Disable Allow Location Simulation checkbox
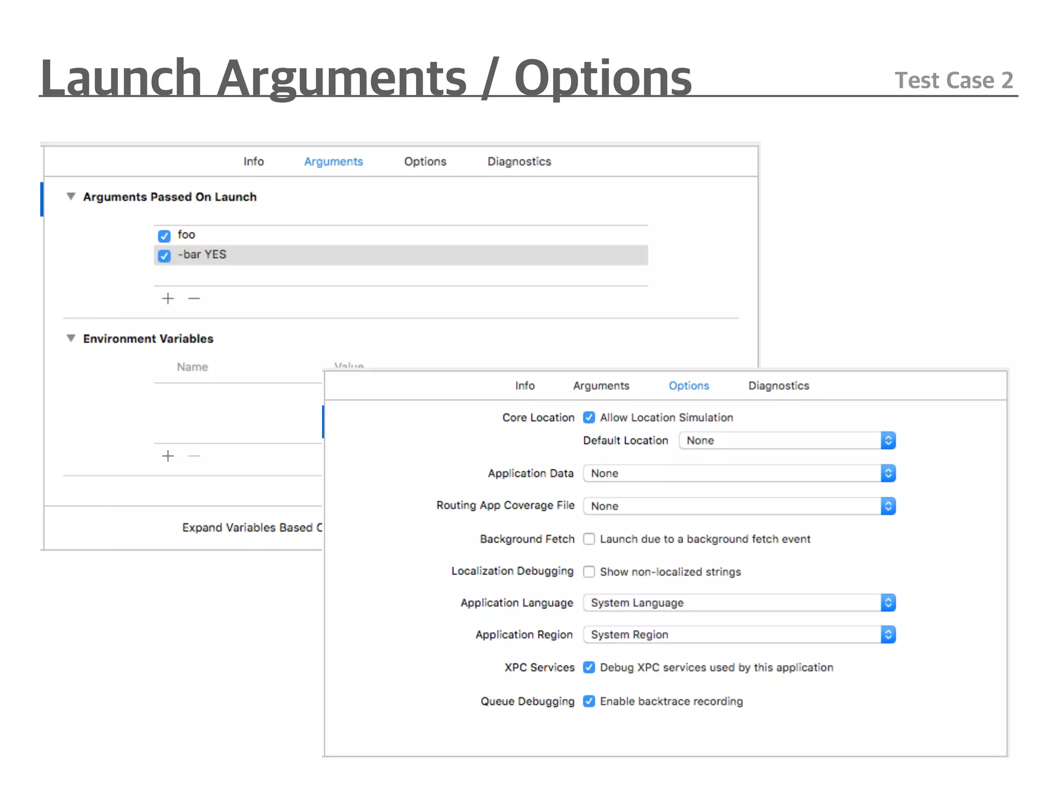Image resolution: width=1057 pixels, height=793 pixels. tap(589, 418)
